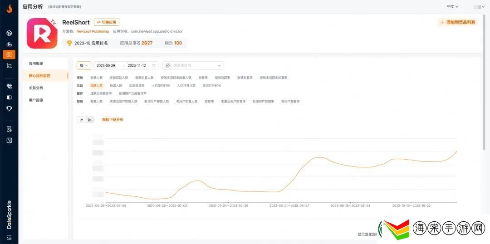Switch to bar chart view icon

tap(90, 120)
